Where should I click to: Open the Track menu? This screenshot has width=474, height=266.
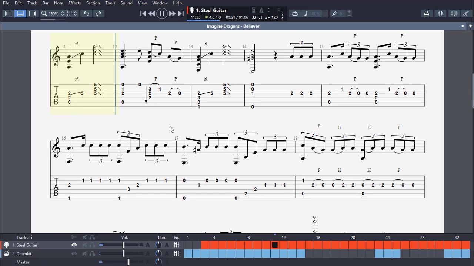pos(32,3)
